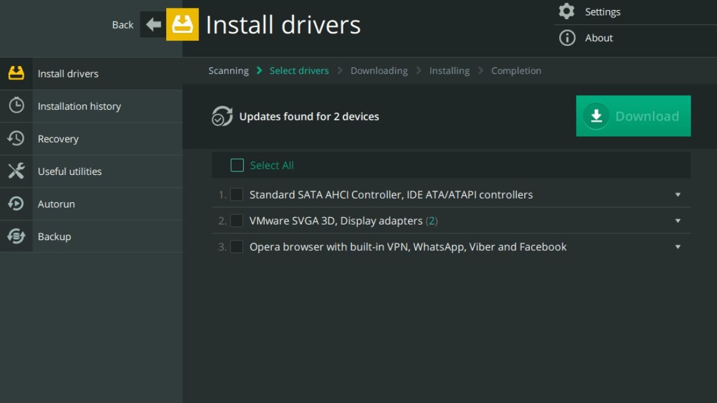Check the Opera browser checkbox
717x403 pixels.
(x=237, y=247)
